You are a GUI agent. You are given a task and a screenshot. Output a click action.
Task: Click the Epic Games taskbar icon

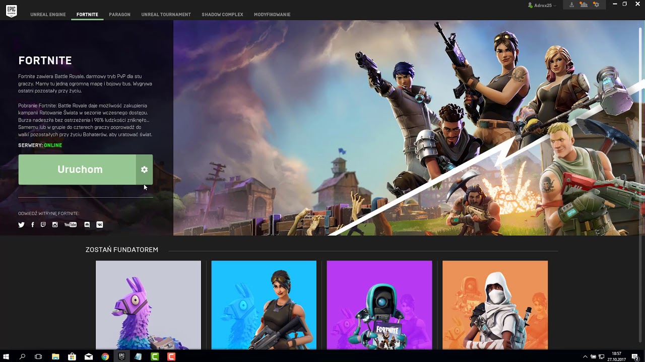(121, 356)
